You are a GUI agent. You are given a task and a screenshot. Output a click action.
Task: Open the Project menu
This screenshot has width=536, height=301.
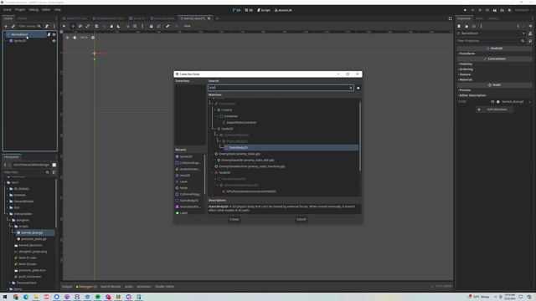point(20,10)
